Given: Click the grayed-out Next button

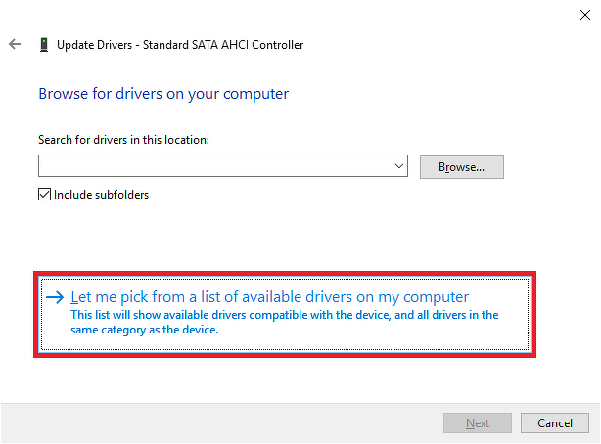Looking at the screenshot, I should pyautogui.click(x=478, y=422).
